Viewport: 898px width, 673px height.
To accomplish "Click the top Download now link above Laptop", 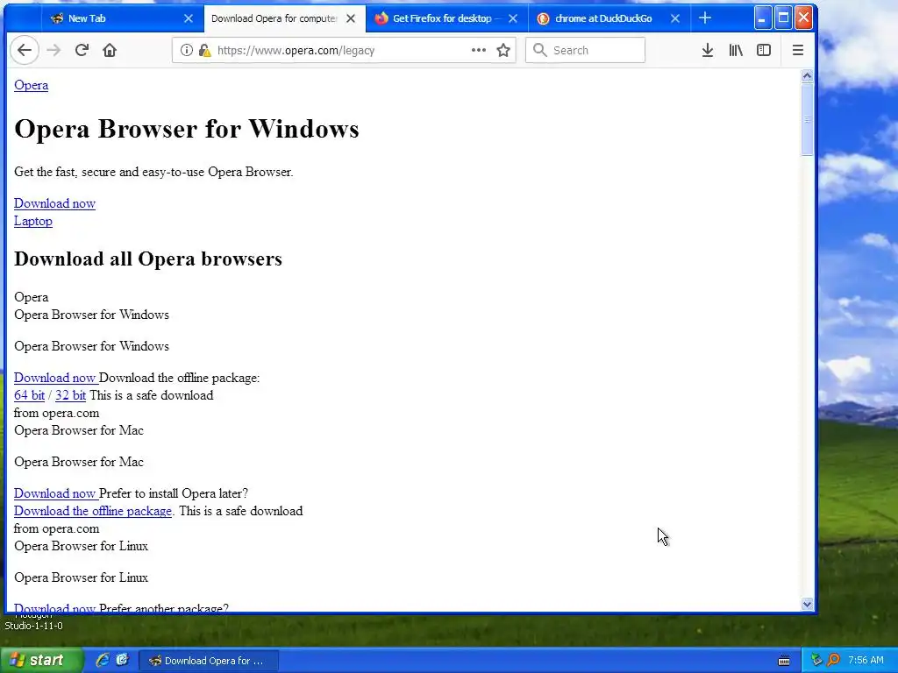I will pyautogui.click(x=54, y=203).
